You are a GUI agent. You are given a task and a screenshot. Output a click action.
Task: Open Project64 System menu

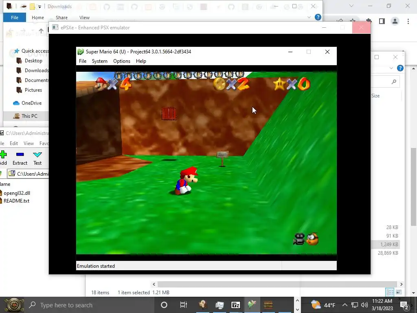tap(100, 61)
